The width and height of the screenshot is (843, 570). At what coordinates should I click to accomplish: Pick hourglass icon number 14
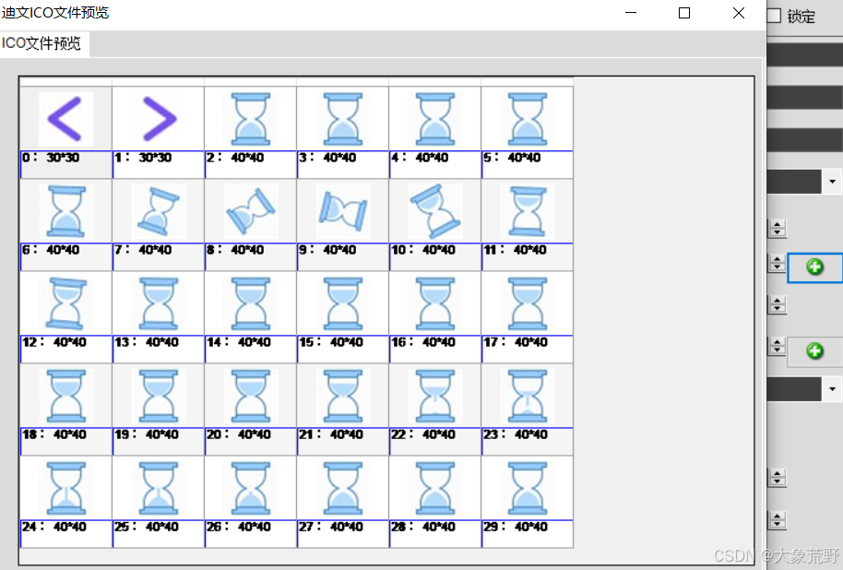pos(251,303)
